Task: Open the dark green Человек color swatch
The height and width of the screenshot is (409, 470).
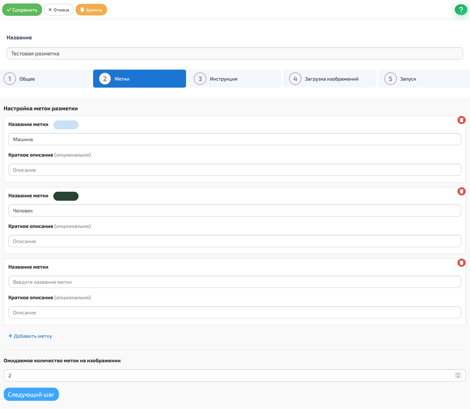Action: coord(66,196)
